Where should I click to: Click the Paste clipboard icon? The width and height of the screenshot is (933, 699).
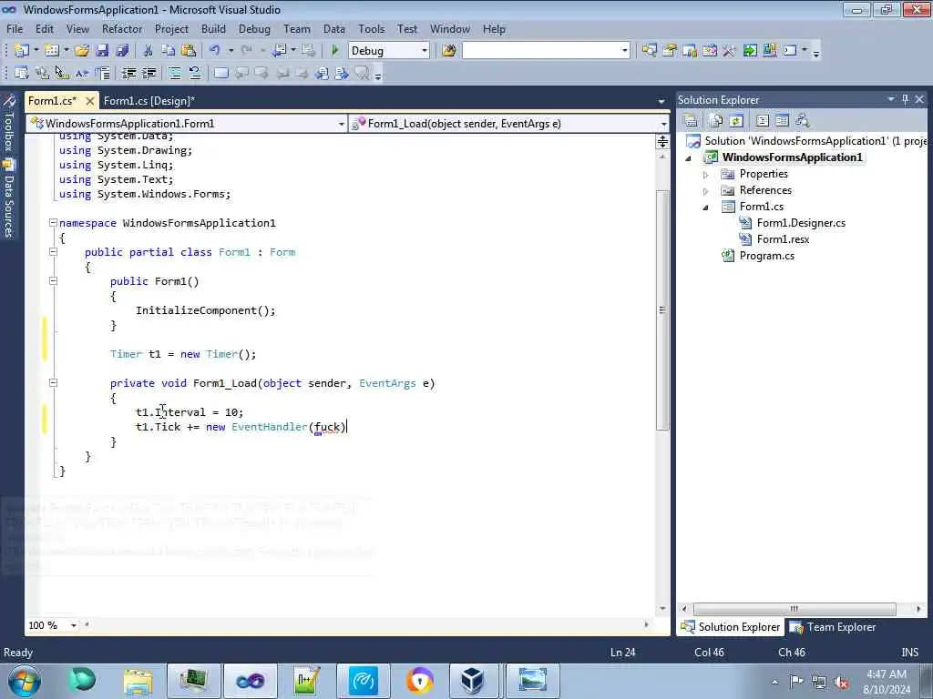tap(189, 51)
